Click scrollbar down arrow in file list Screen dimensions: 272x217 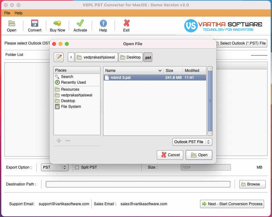point(210,133)
